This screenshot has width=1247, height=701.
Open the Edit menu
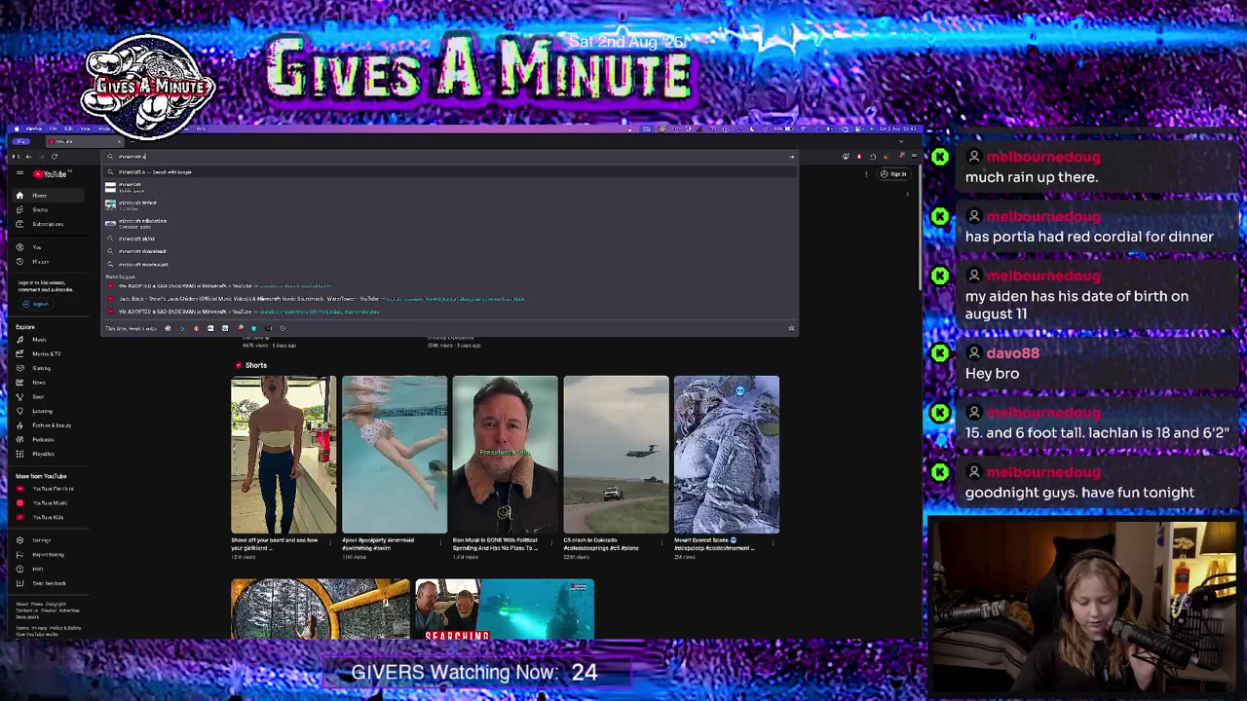pos(68,129)
